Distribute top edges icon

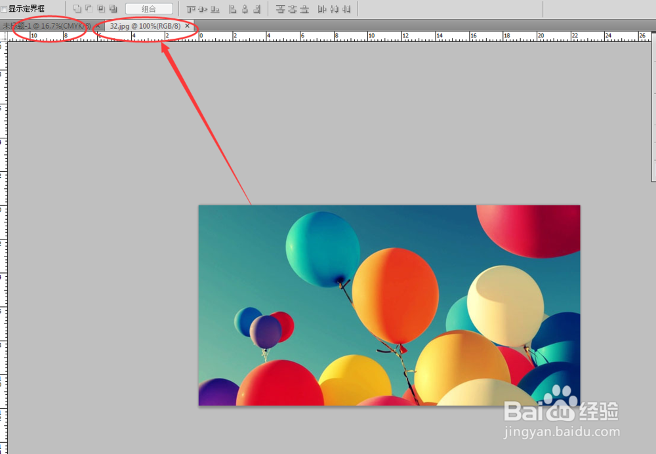[280, 9]
